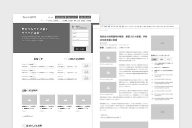Focus the large message textarea in form

click(80, 43)
